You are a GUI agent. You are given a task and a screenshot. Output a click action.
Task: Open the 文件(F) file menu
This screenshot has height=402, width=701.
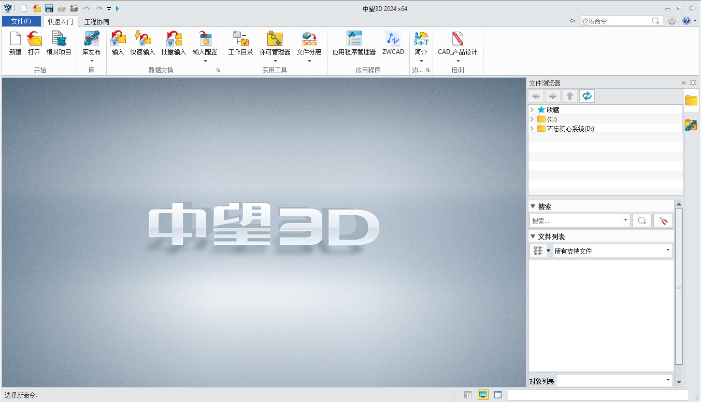point(21,21)
